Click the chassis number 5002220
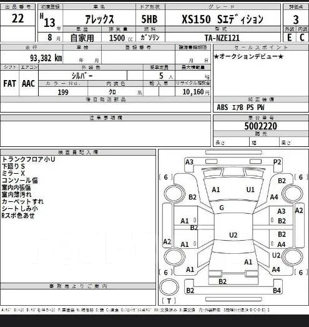This screenshot has width=309, height=327. (261, 126)
